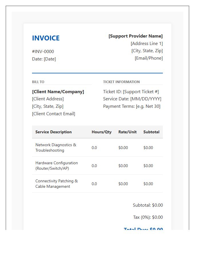The height and width of the screenshot is (258, 200).
Task: Click the Subtotal: $0.00 summary line
Action: pyautogui.click(x=148, y=205)
